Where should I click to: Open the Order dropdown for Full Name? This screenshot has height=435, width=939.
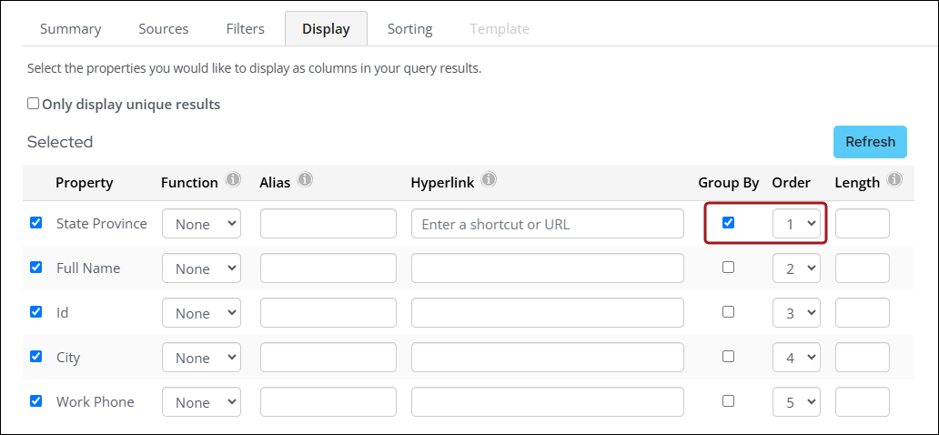[796, 268]
